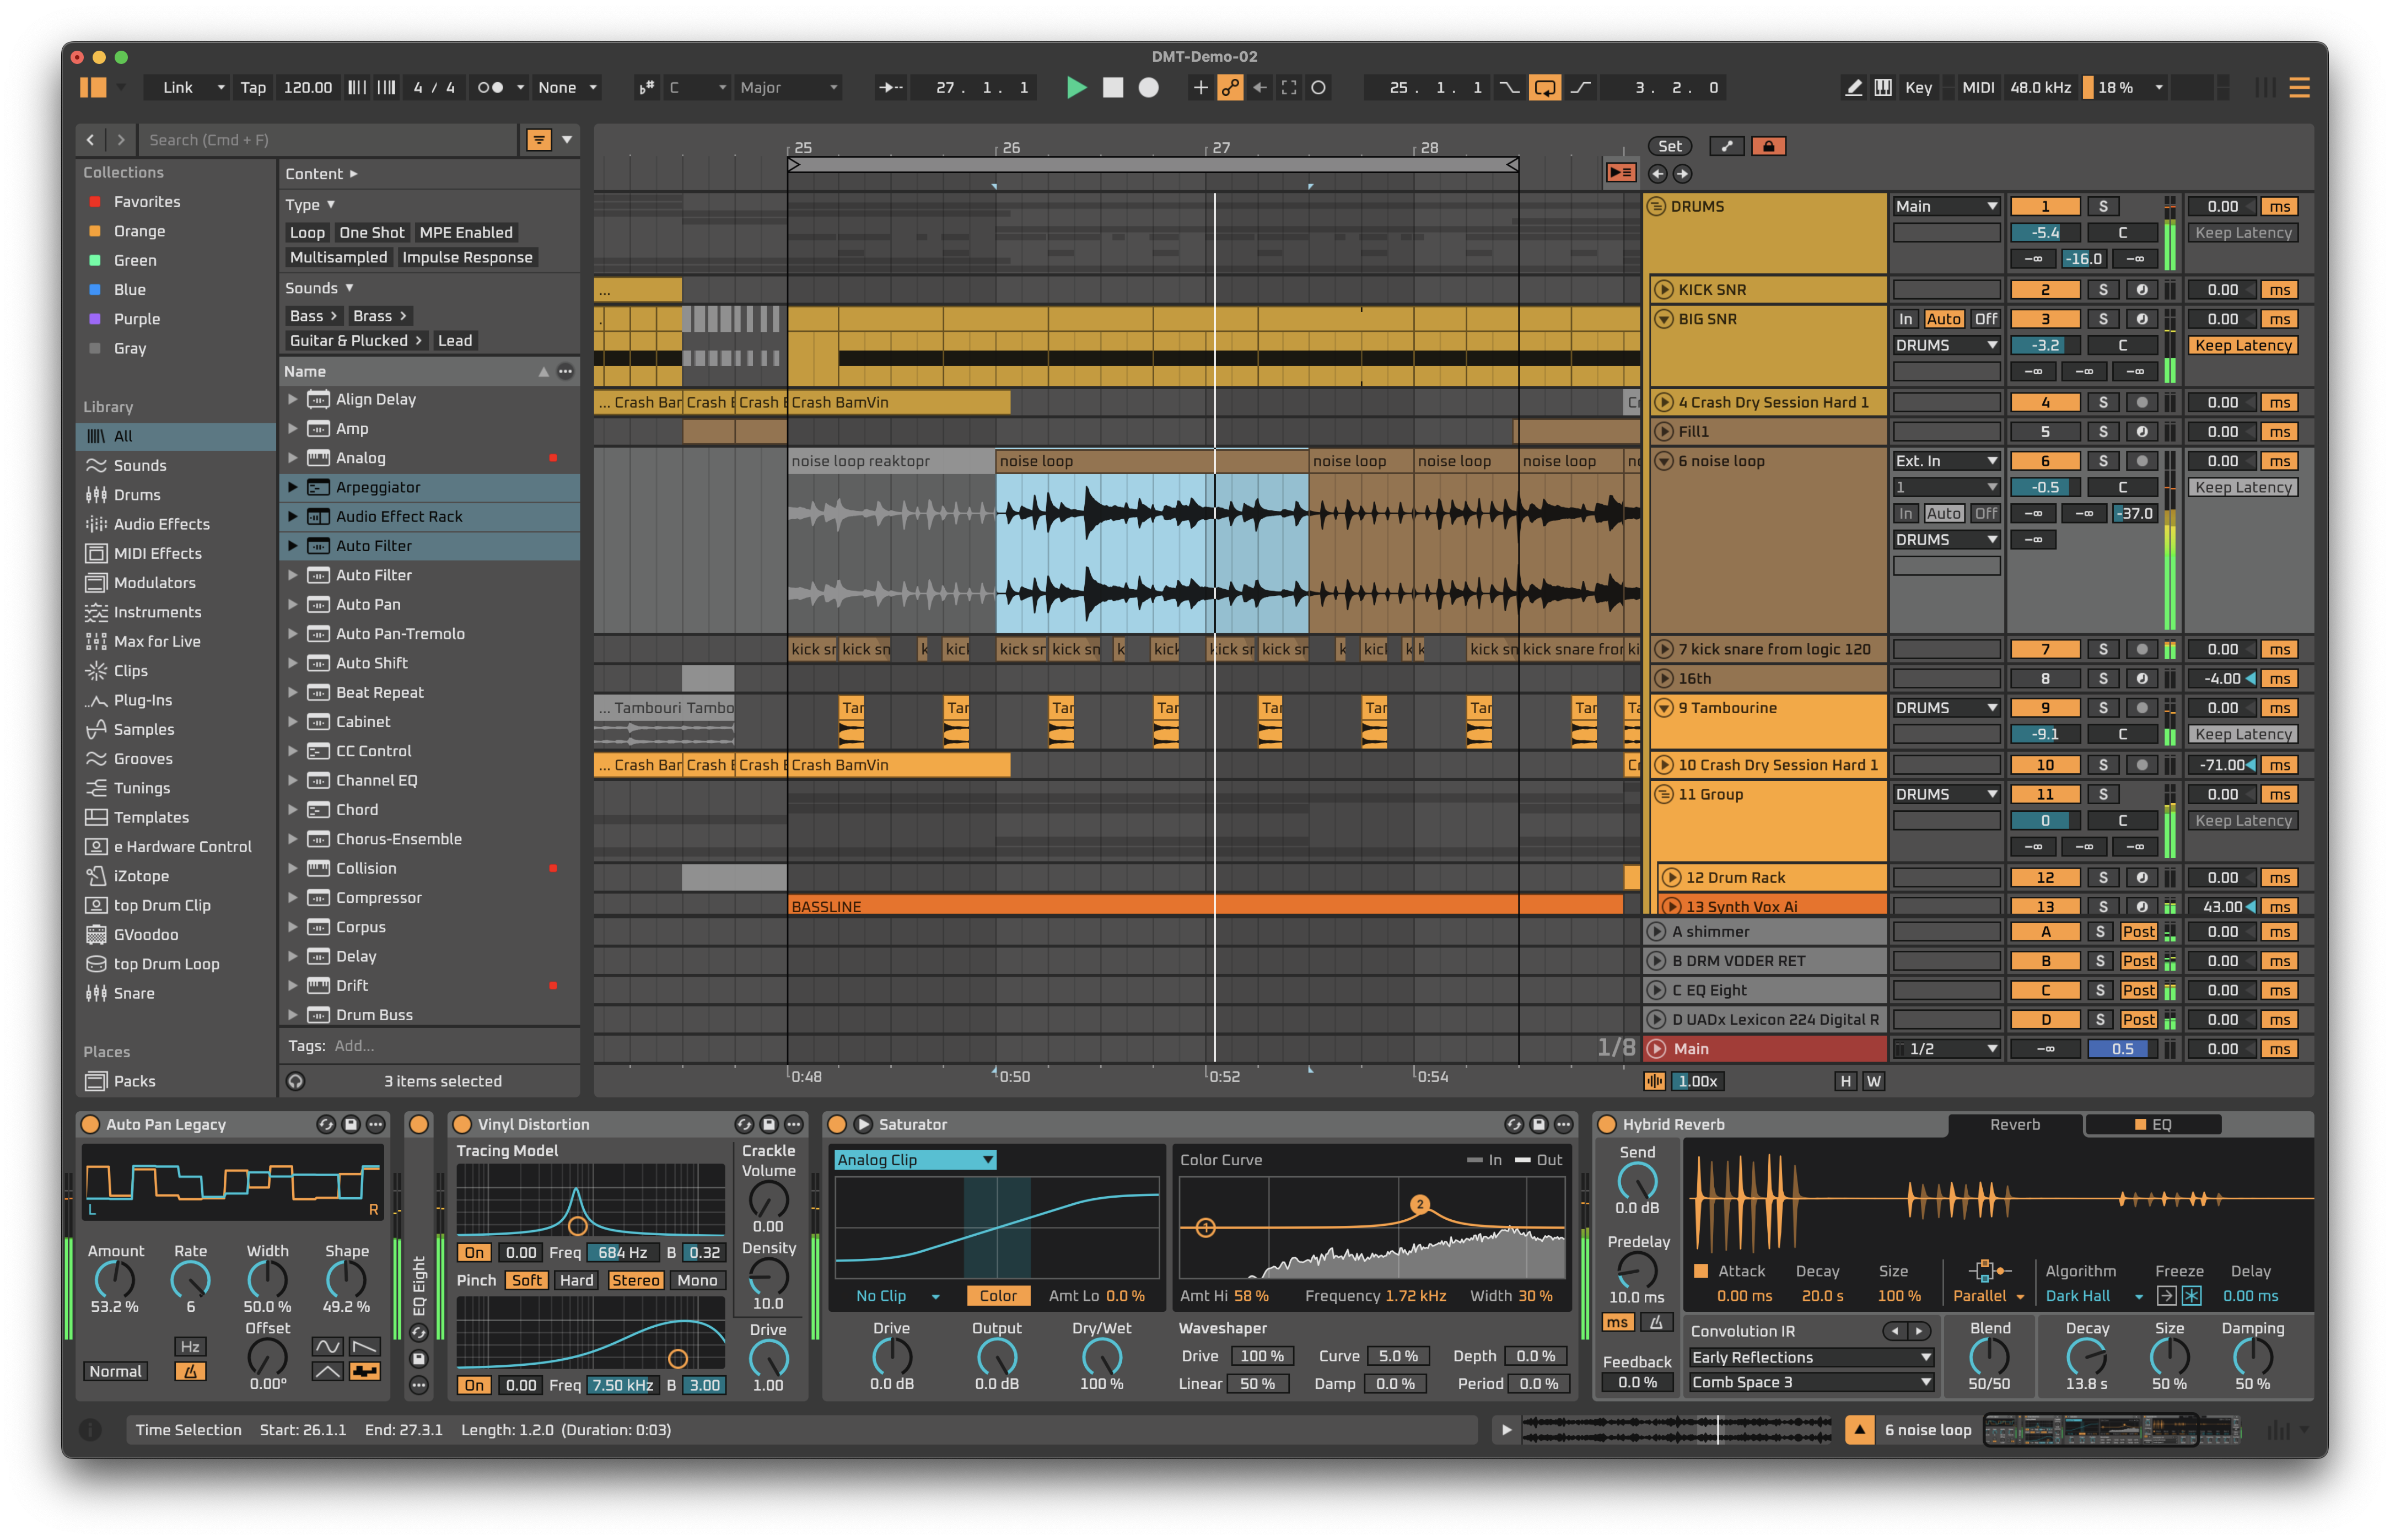Screen dimensions: 2390x1540
Task: Jump to previous locator arrow
Action: pyautogui.click(x=1658, y=174)
